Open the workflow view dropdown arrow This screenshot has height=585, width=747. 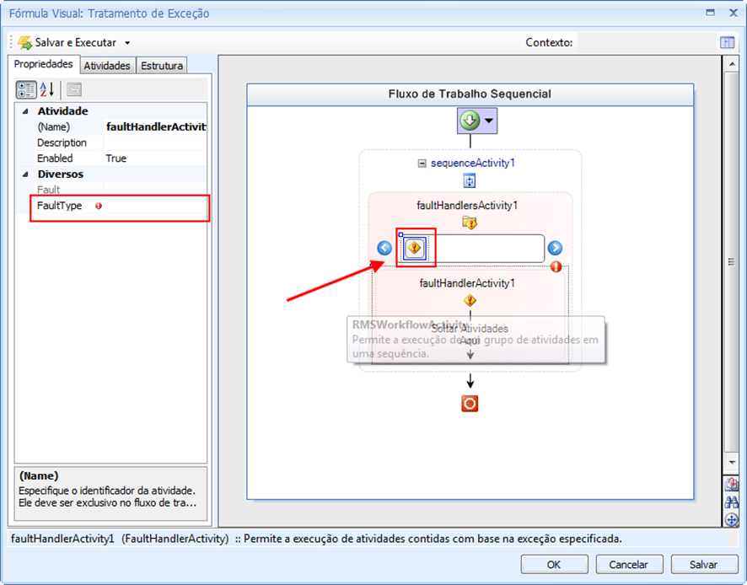tap(489, 121)
